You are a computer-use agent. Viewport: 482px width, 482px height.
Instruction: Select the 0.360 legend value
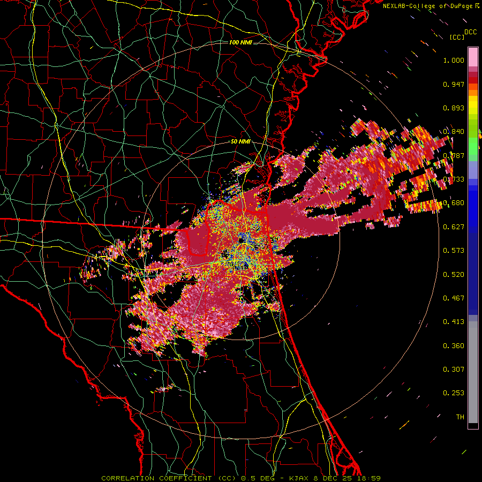click(454, 346)
